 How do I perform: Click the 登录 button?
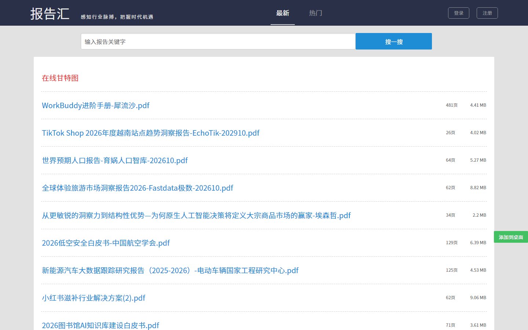[x=459, y=13]
